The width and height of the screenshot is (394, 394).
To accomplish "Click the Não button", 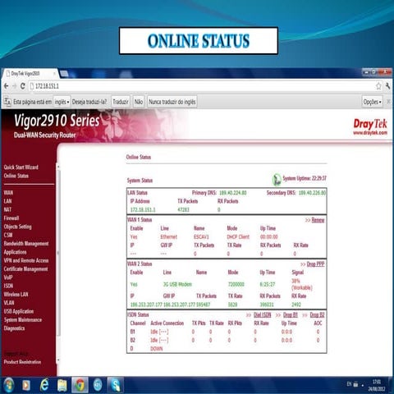I will click(x=139, y=102).
